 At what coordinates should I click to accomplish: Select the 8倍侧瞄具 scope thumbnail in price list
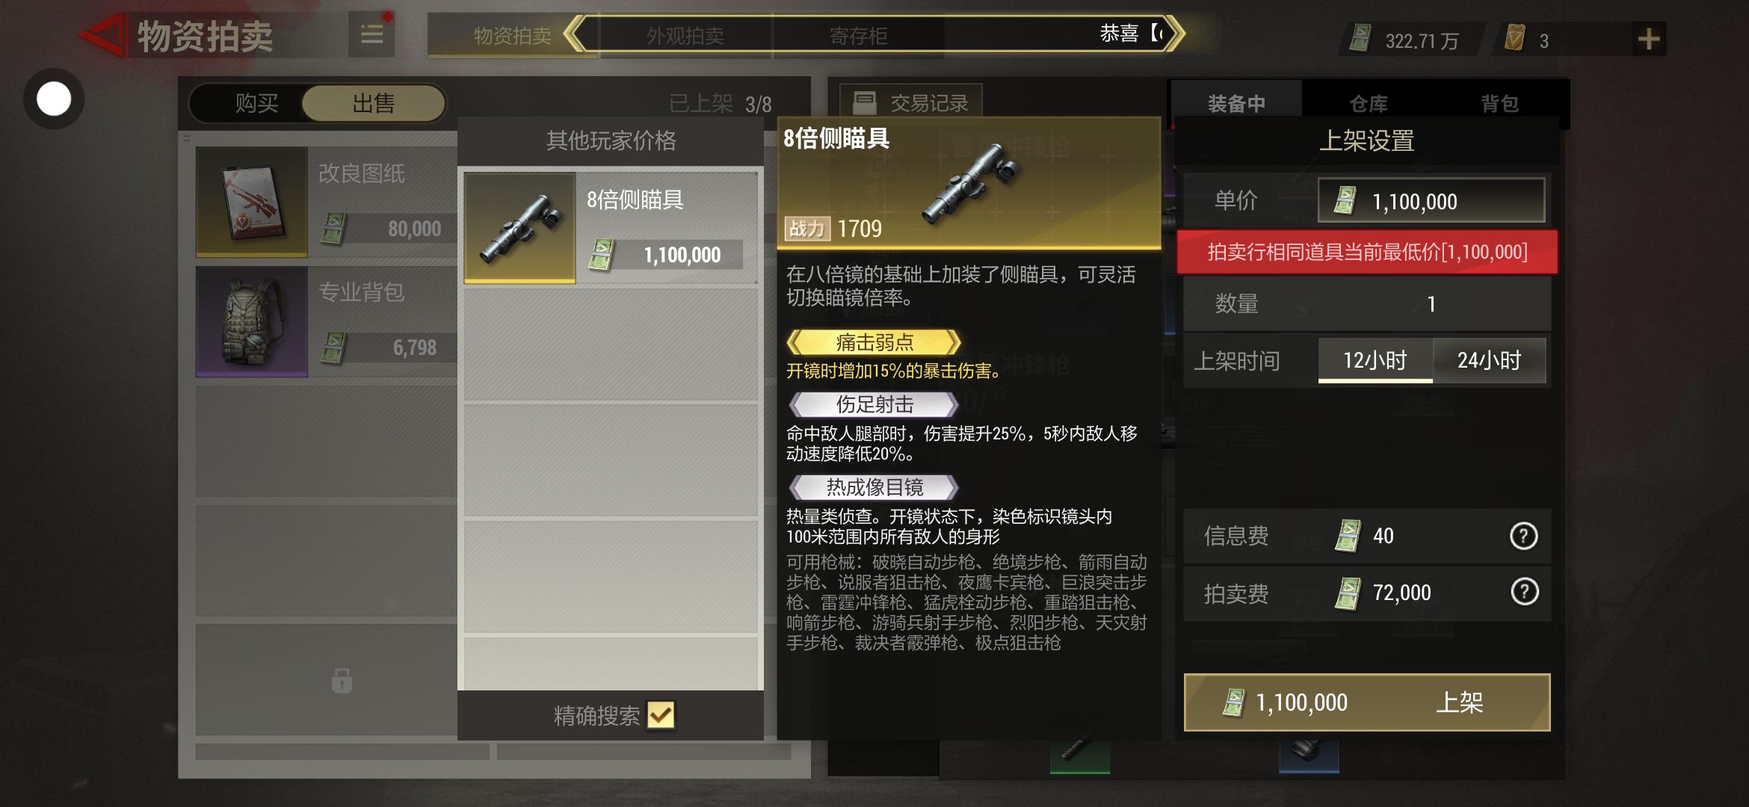[x=520, y=228]
